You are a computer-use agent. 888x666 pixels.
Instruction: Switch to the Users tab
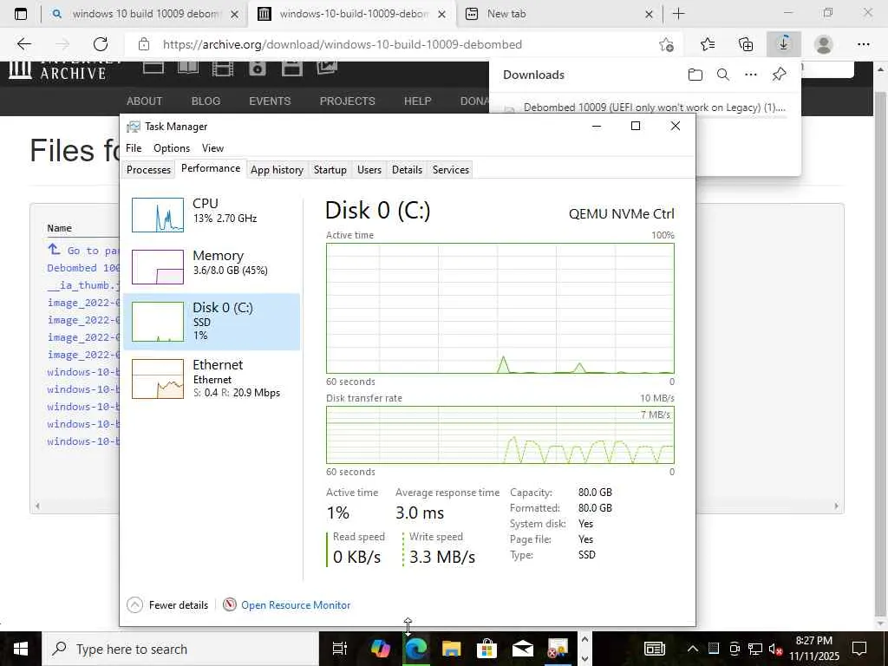tap(369, 169)
